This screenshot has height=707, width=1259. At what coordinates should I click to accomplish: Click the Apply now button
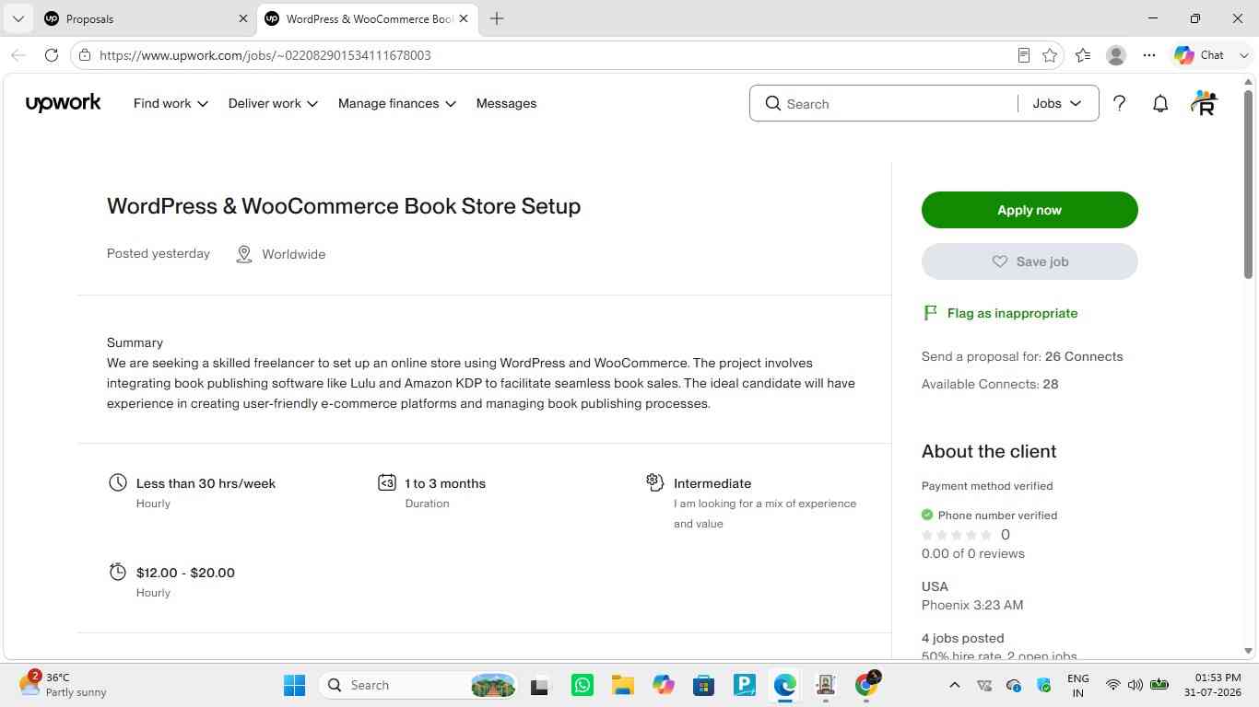1030,210
